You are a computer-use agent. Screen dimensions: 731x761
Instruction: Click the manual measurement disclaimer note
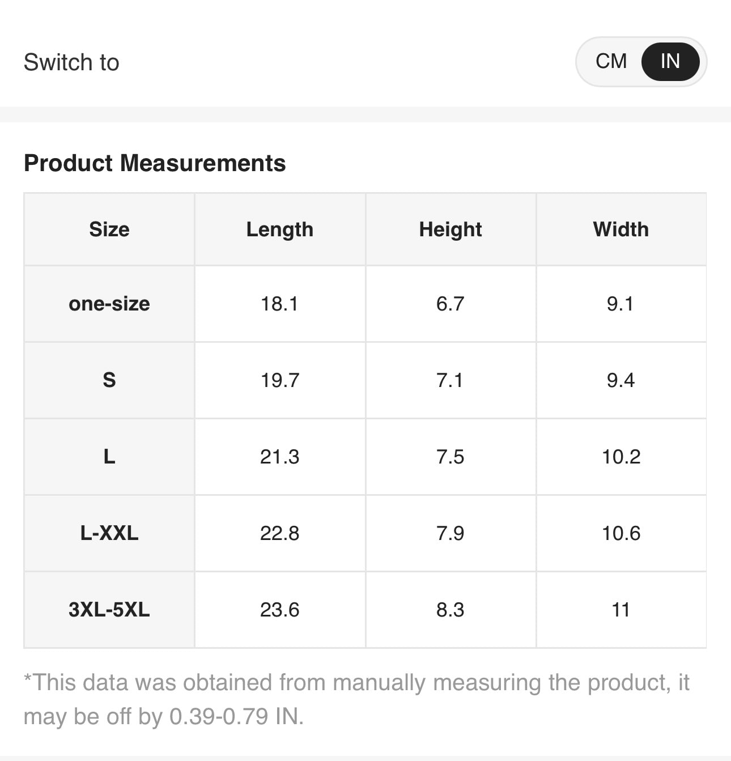[x=356, y=699]
